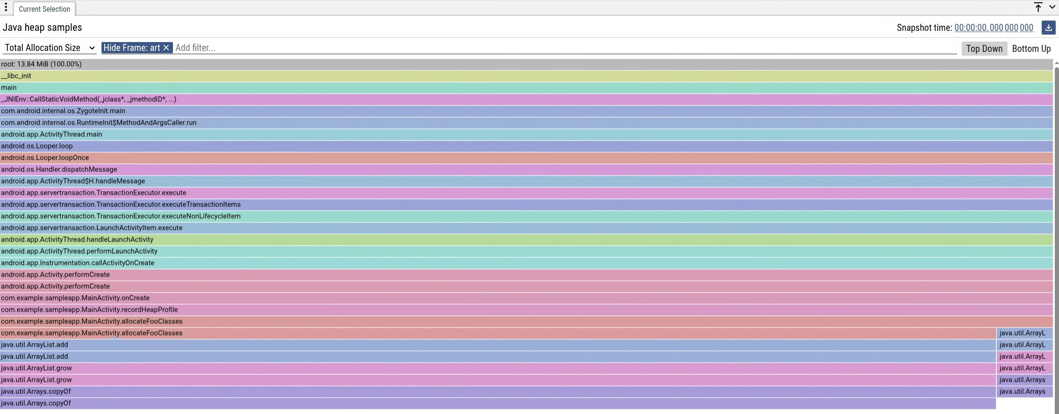Download the heap profile via download icon

[x=1048, y=28]
